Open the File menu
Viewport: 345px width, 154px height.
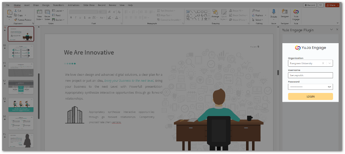tap(7, 5)
